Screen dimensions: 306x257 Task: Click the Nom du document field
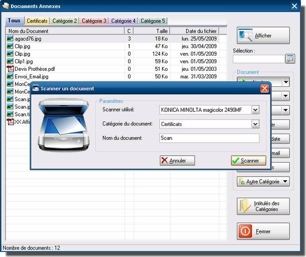[x=209, y=138]
